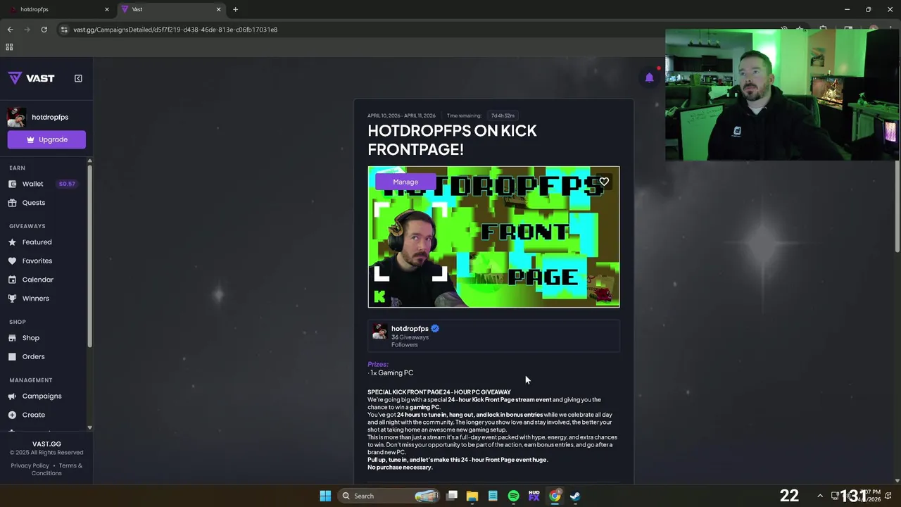Open hotdropfps creator name on campaign
901x507 pixels.
coord(410,329)
